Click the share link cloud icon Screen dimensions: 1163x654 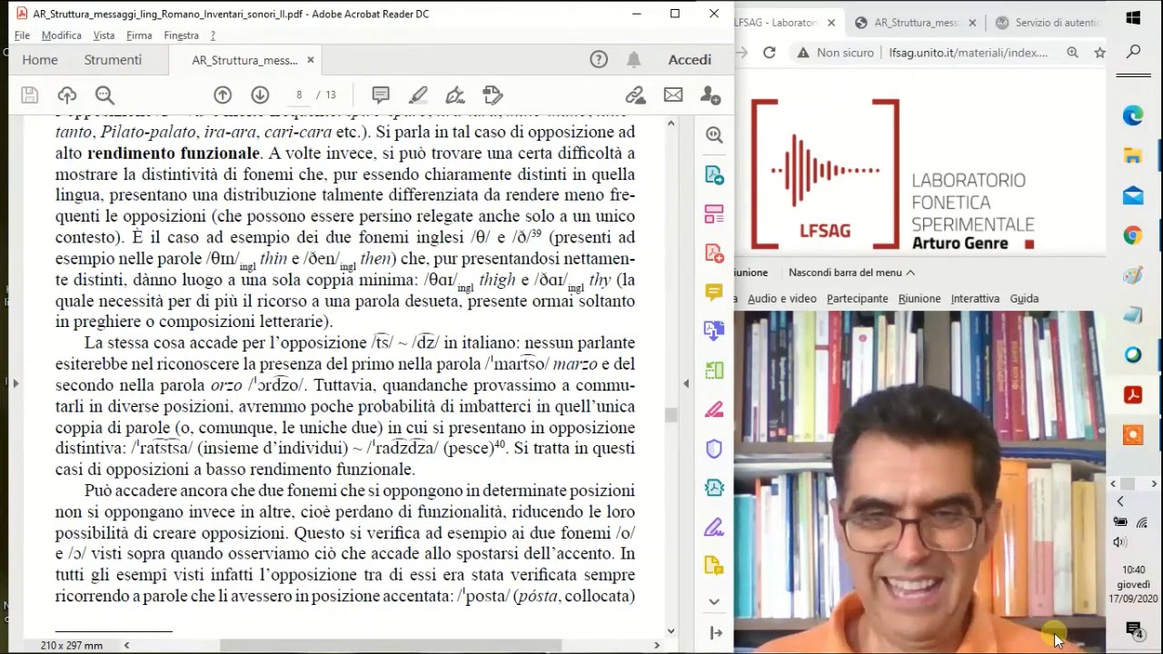tap(635, 95)
